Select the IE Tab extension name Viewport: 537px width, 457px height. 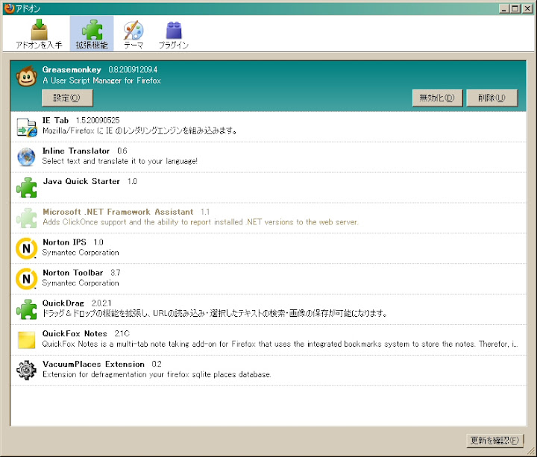point(55,121)
